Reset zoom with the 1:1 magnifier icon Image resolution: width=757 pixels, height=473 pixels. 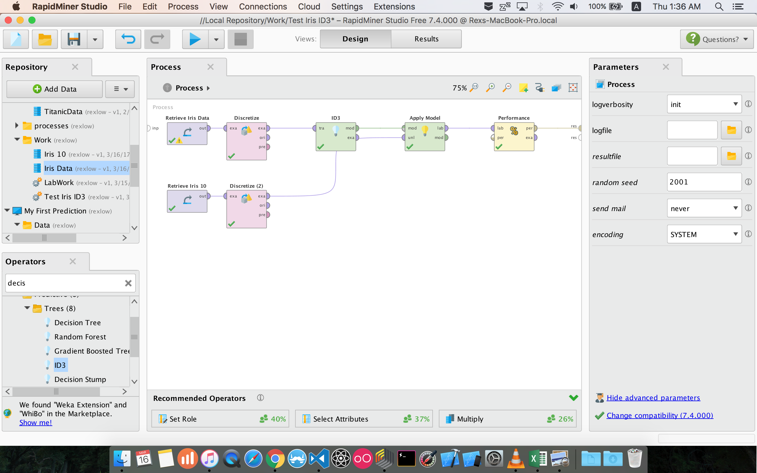click(x=474, y=88)
